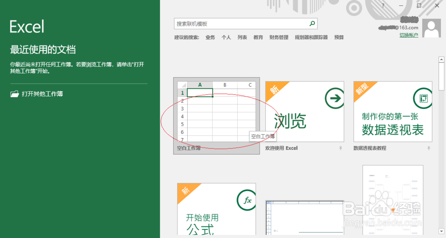Select suggested search 业务
The image size is (446, 238).
click(x=210, y=37)
